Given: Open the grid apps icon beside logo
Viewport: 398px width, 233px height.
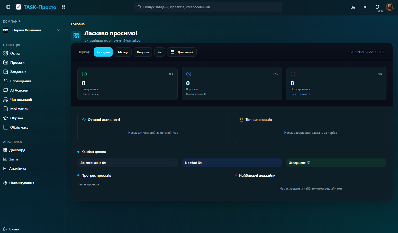Looking at the screenshot, I should 64,7.
